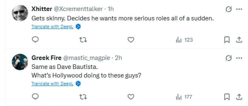Translate Greek Fire's tweet with DeepL
This screenshot has width=248, height=106.
coord(52,84)
